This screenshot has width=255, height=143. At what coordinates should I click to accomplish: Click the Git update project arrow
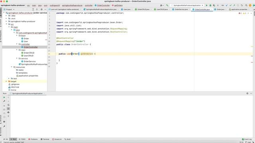[x=227, y=5]
